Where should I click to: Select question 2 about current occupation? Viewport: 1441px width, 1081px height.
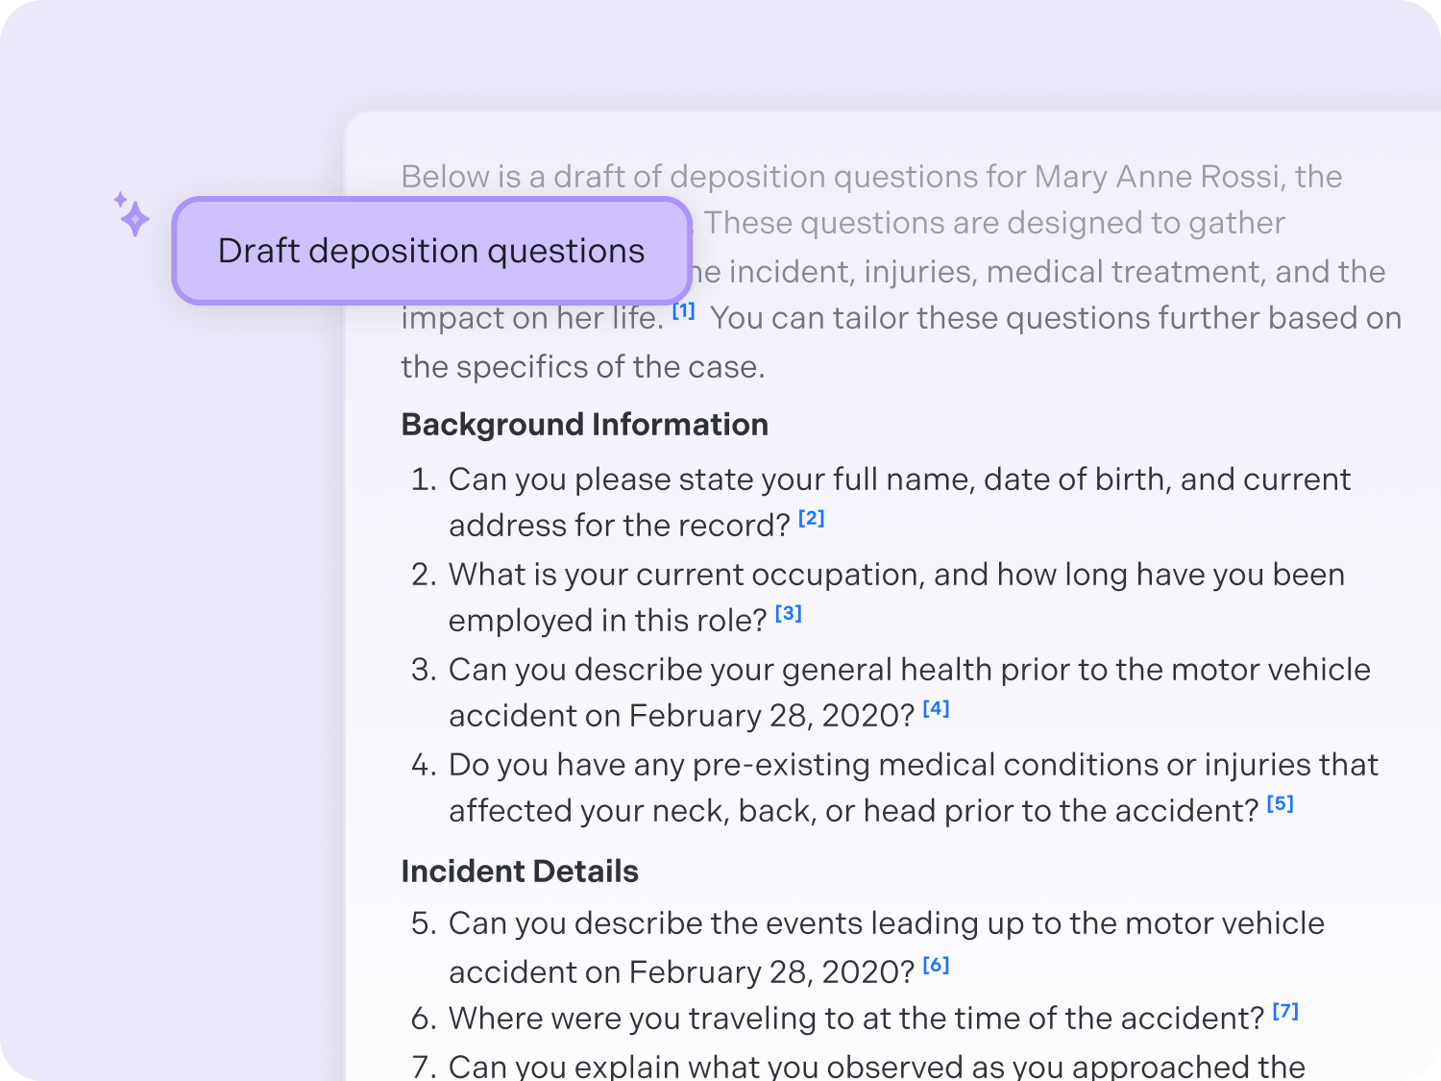click(878, 598)
